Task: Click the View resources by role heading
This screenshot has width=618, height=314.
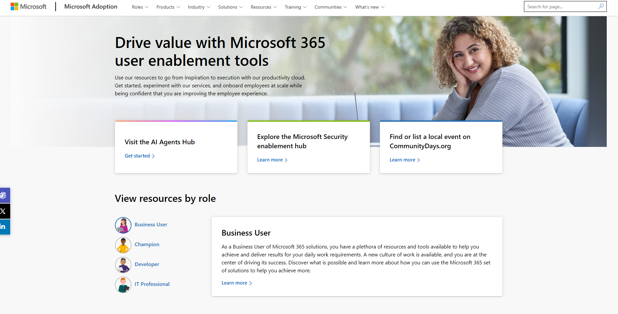Action: [165, 199]
